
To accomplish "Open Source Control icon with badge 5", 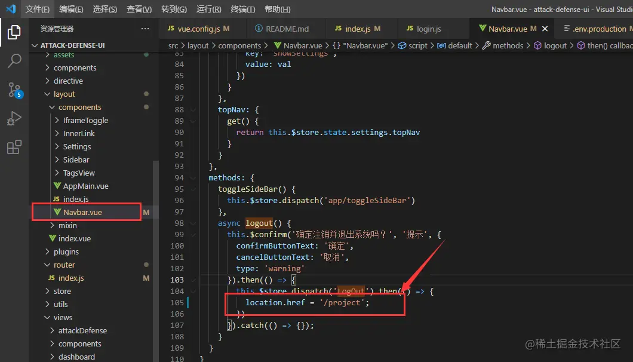I will pyautogui.click(x=15, y=90).
